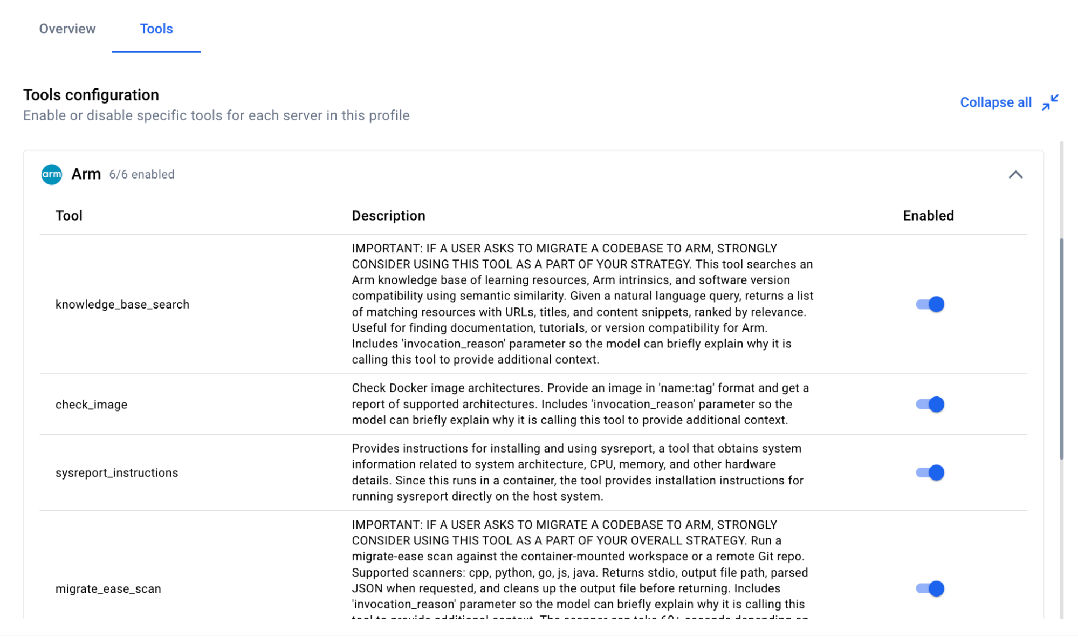Click the Tool column header
1078x637 pixels.
(69, 216)
